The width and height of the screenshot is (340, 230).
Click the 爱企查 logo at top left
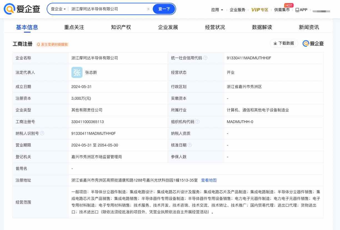22,9
